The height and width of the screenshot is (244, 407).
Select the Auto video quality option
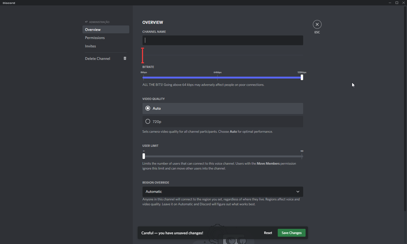point(148,108)
